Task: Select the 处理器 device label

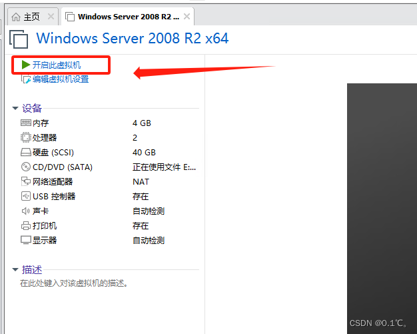Action: [x=45, y=137]
